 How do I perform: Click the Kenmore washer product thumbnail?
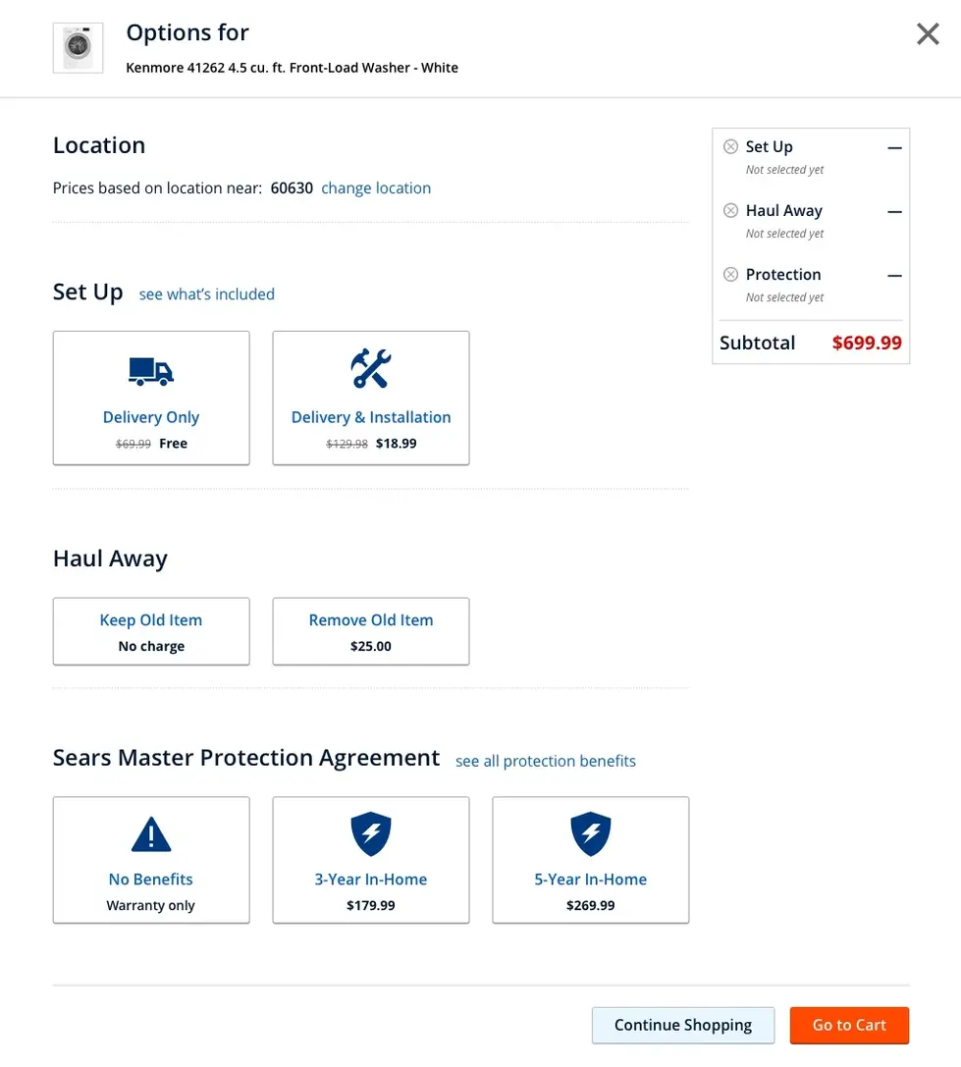[x=79, y=48]
